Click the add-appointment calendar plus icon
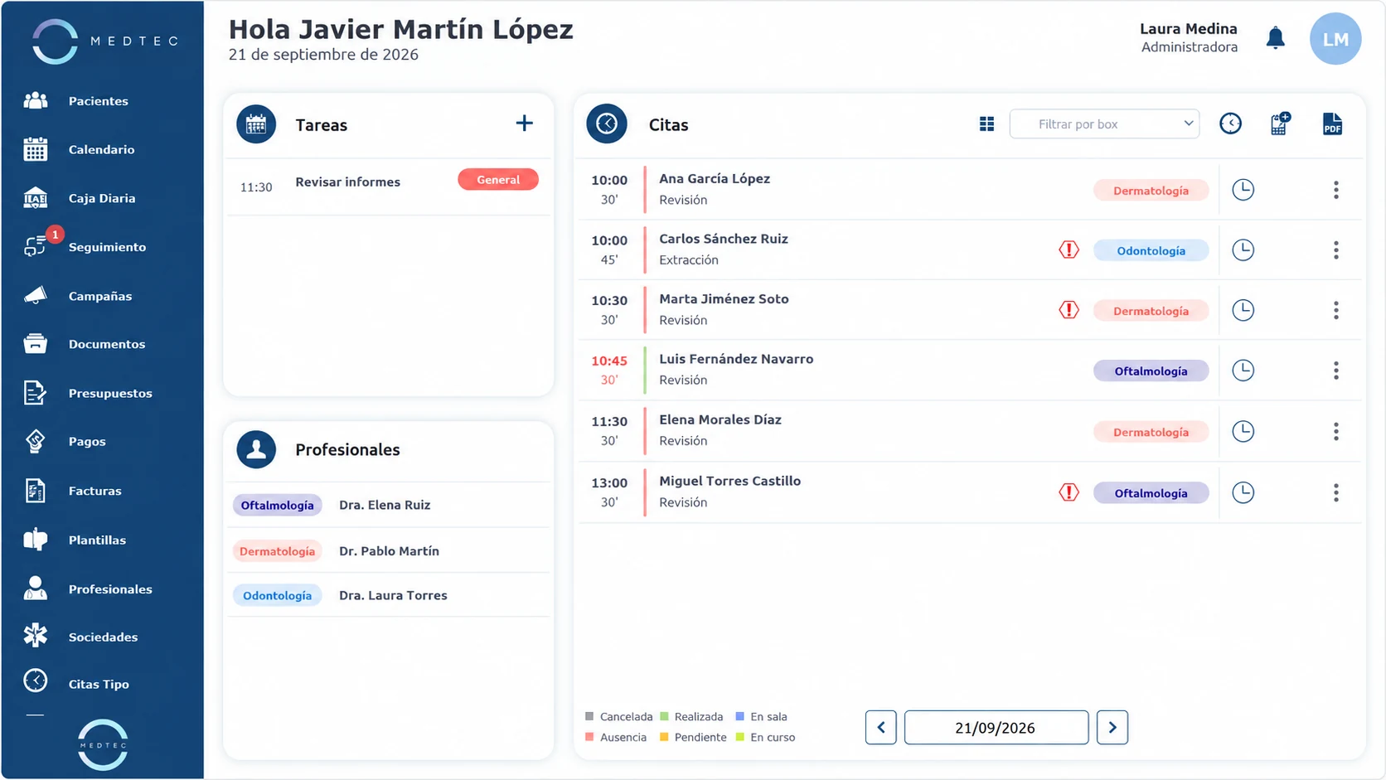Screen dimensions: 1386x780 (x=1280, y=124)
